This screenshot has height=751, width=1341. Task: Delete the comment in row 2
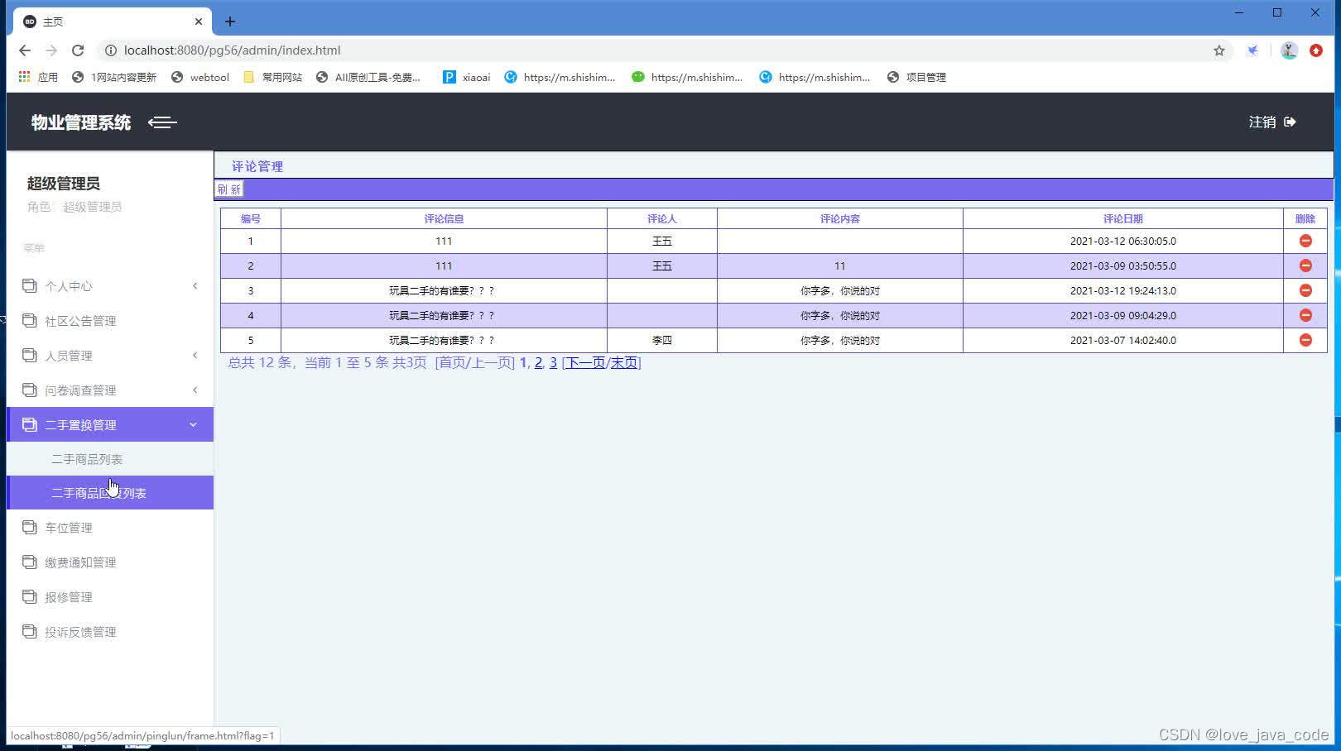(1305, 265)
